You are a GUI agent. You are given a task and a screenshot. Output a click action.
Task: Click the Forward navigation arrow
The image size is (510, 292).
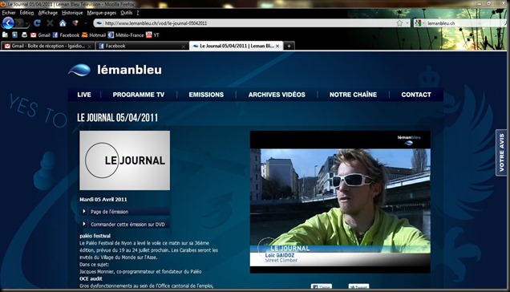coord(19,23)
